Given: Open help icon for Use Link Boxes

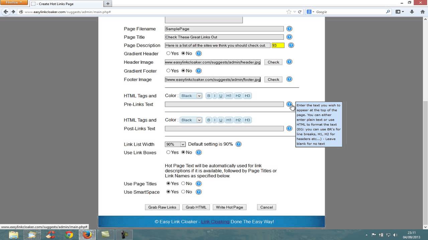Looking at the screenshot, I should pyautogui.click(x=199, y=153).
